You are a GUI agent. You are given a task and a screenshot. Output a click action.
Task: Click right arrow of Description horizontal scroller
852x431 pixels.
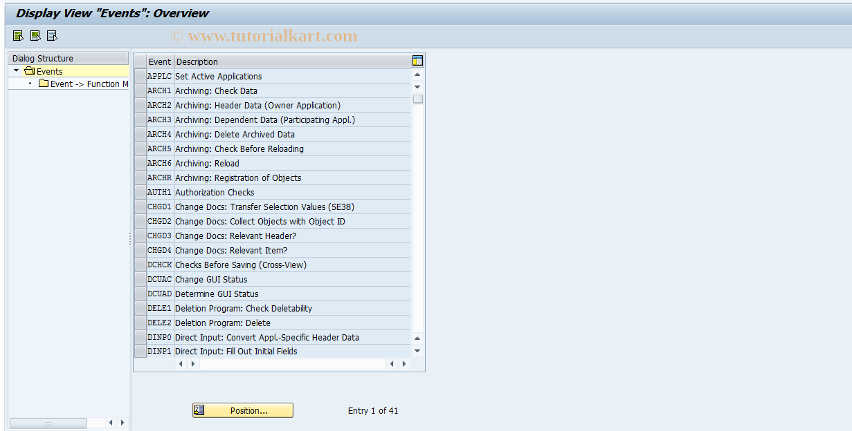coord(404,363)
